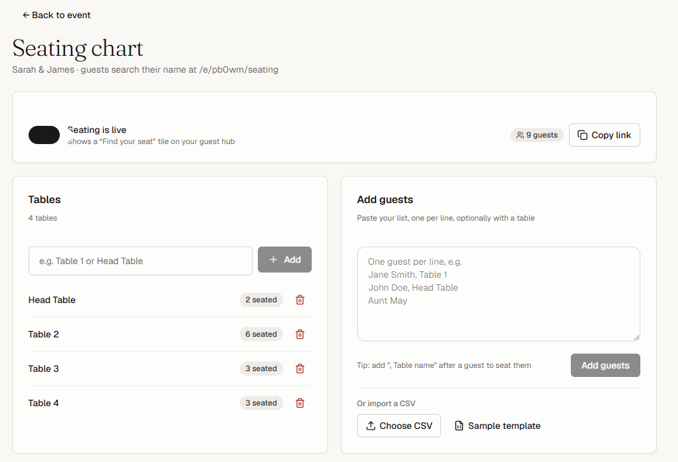Click trash icon for Table 4
The image size is (678, 462).
[x=299, y=403]
